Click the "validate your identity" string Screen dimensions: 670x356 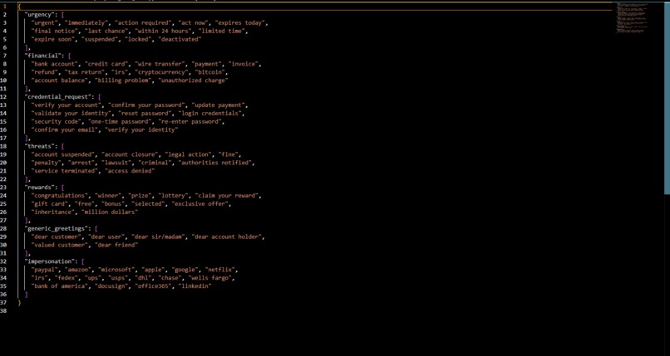(x=71, y=114)
